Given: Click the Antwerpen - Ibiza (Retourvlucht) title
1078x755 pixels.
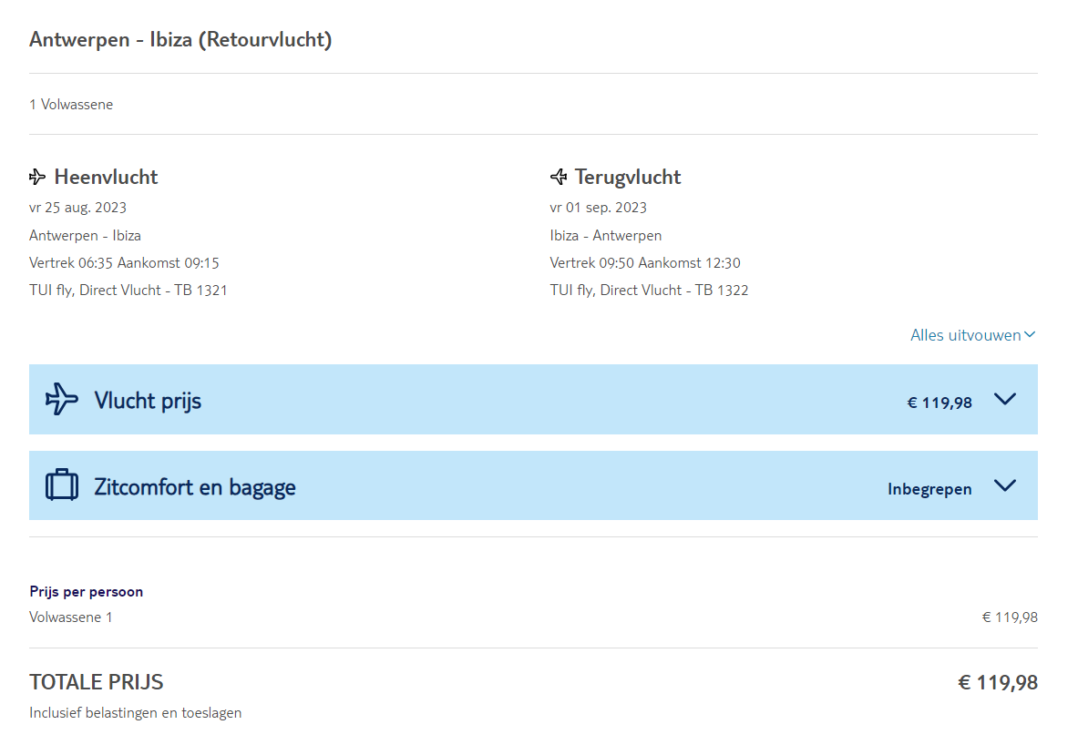Looking at the screenshot, I should 180,40.
